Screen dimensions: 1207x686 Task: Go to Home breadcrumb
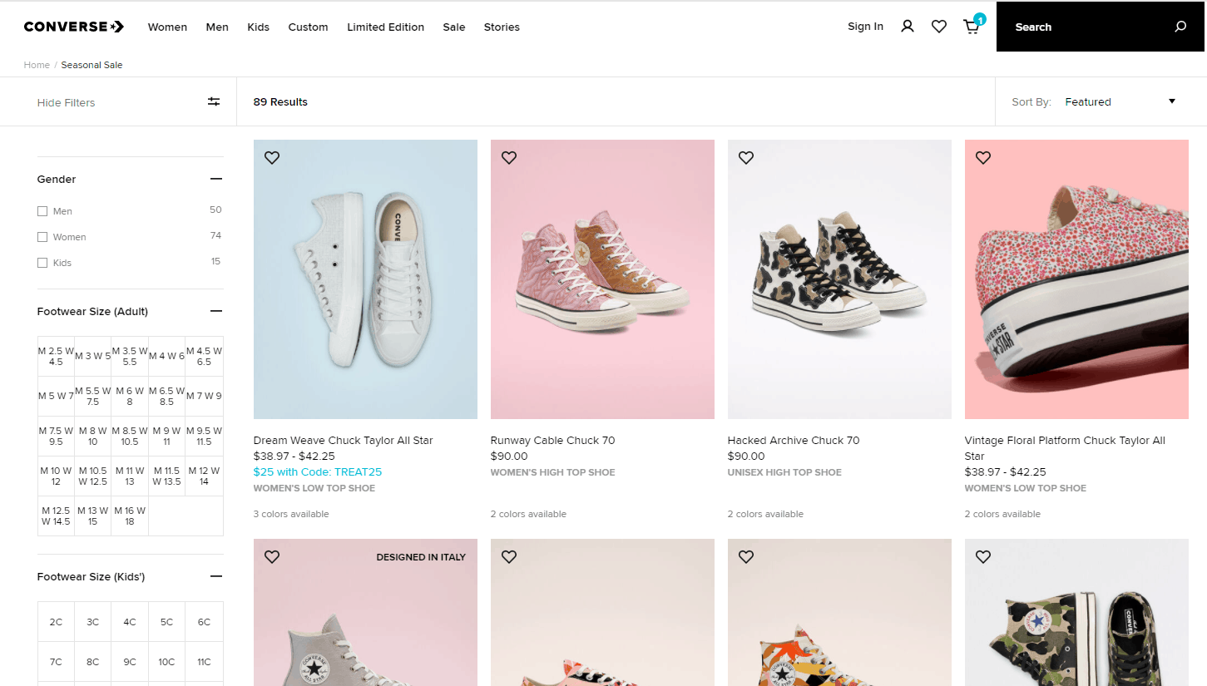[37, 65]
